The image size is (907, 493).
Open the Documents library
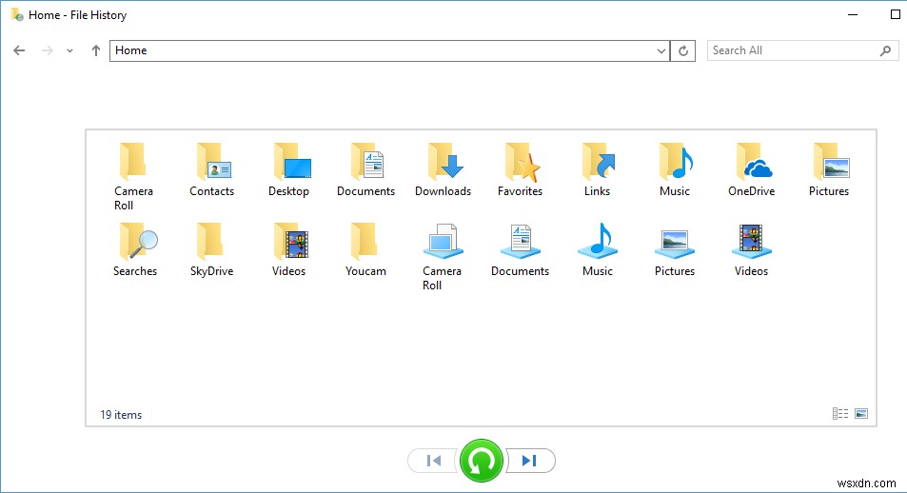click(x=520, y=250)
